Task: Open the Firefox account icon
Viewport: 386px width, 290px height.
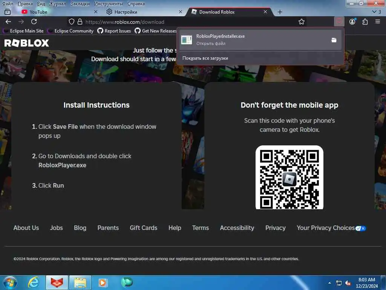Action: coord(352,22)
